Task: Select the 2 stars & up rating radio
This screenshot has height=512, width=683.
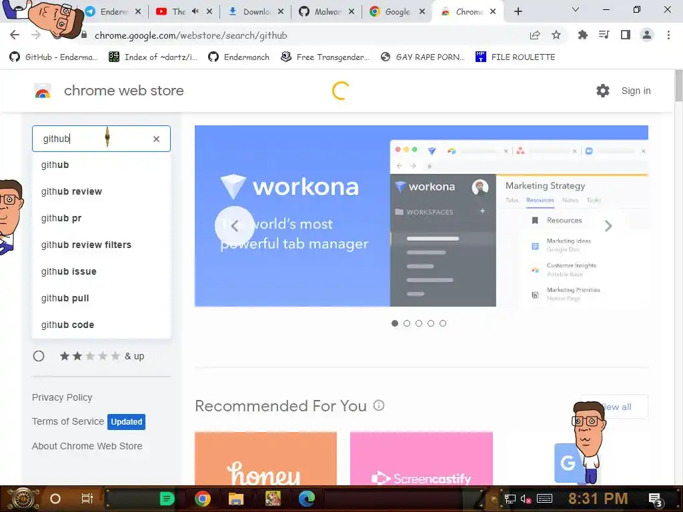Action: point(39,356)
